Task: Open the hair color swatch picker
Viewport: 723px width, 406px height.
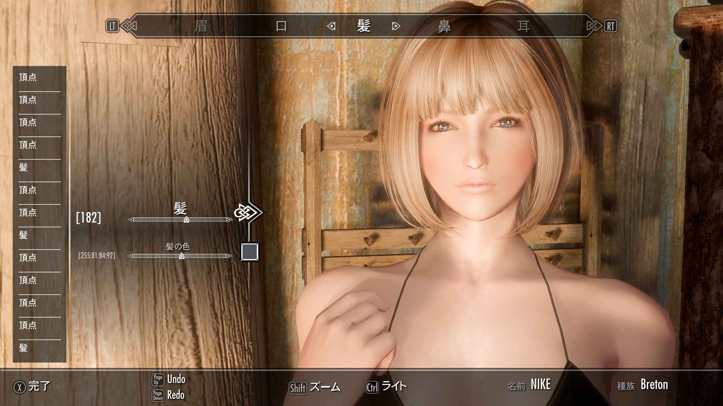Action: pos(250,252)
